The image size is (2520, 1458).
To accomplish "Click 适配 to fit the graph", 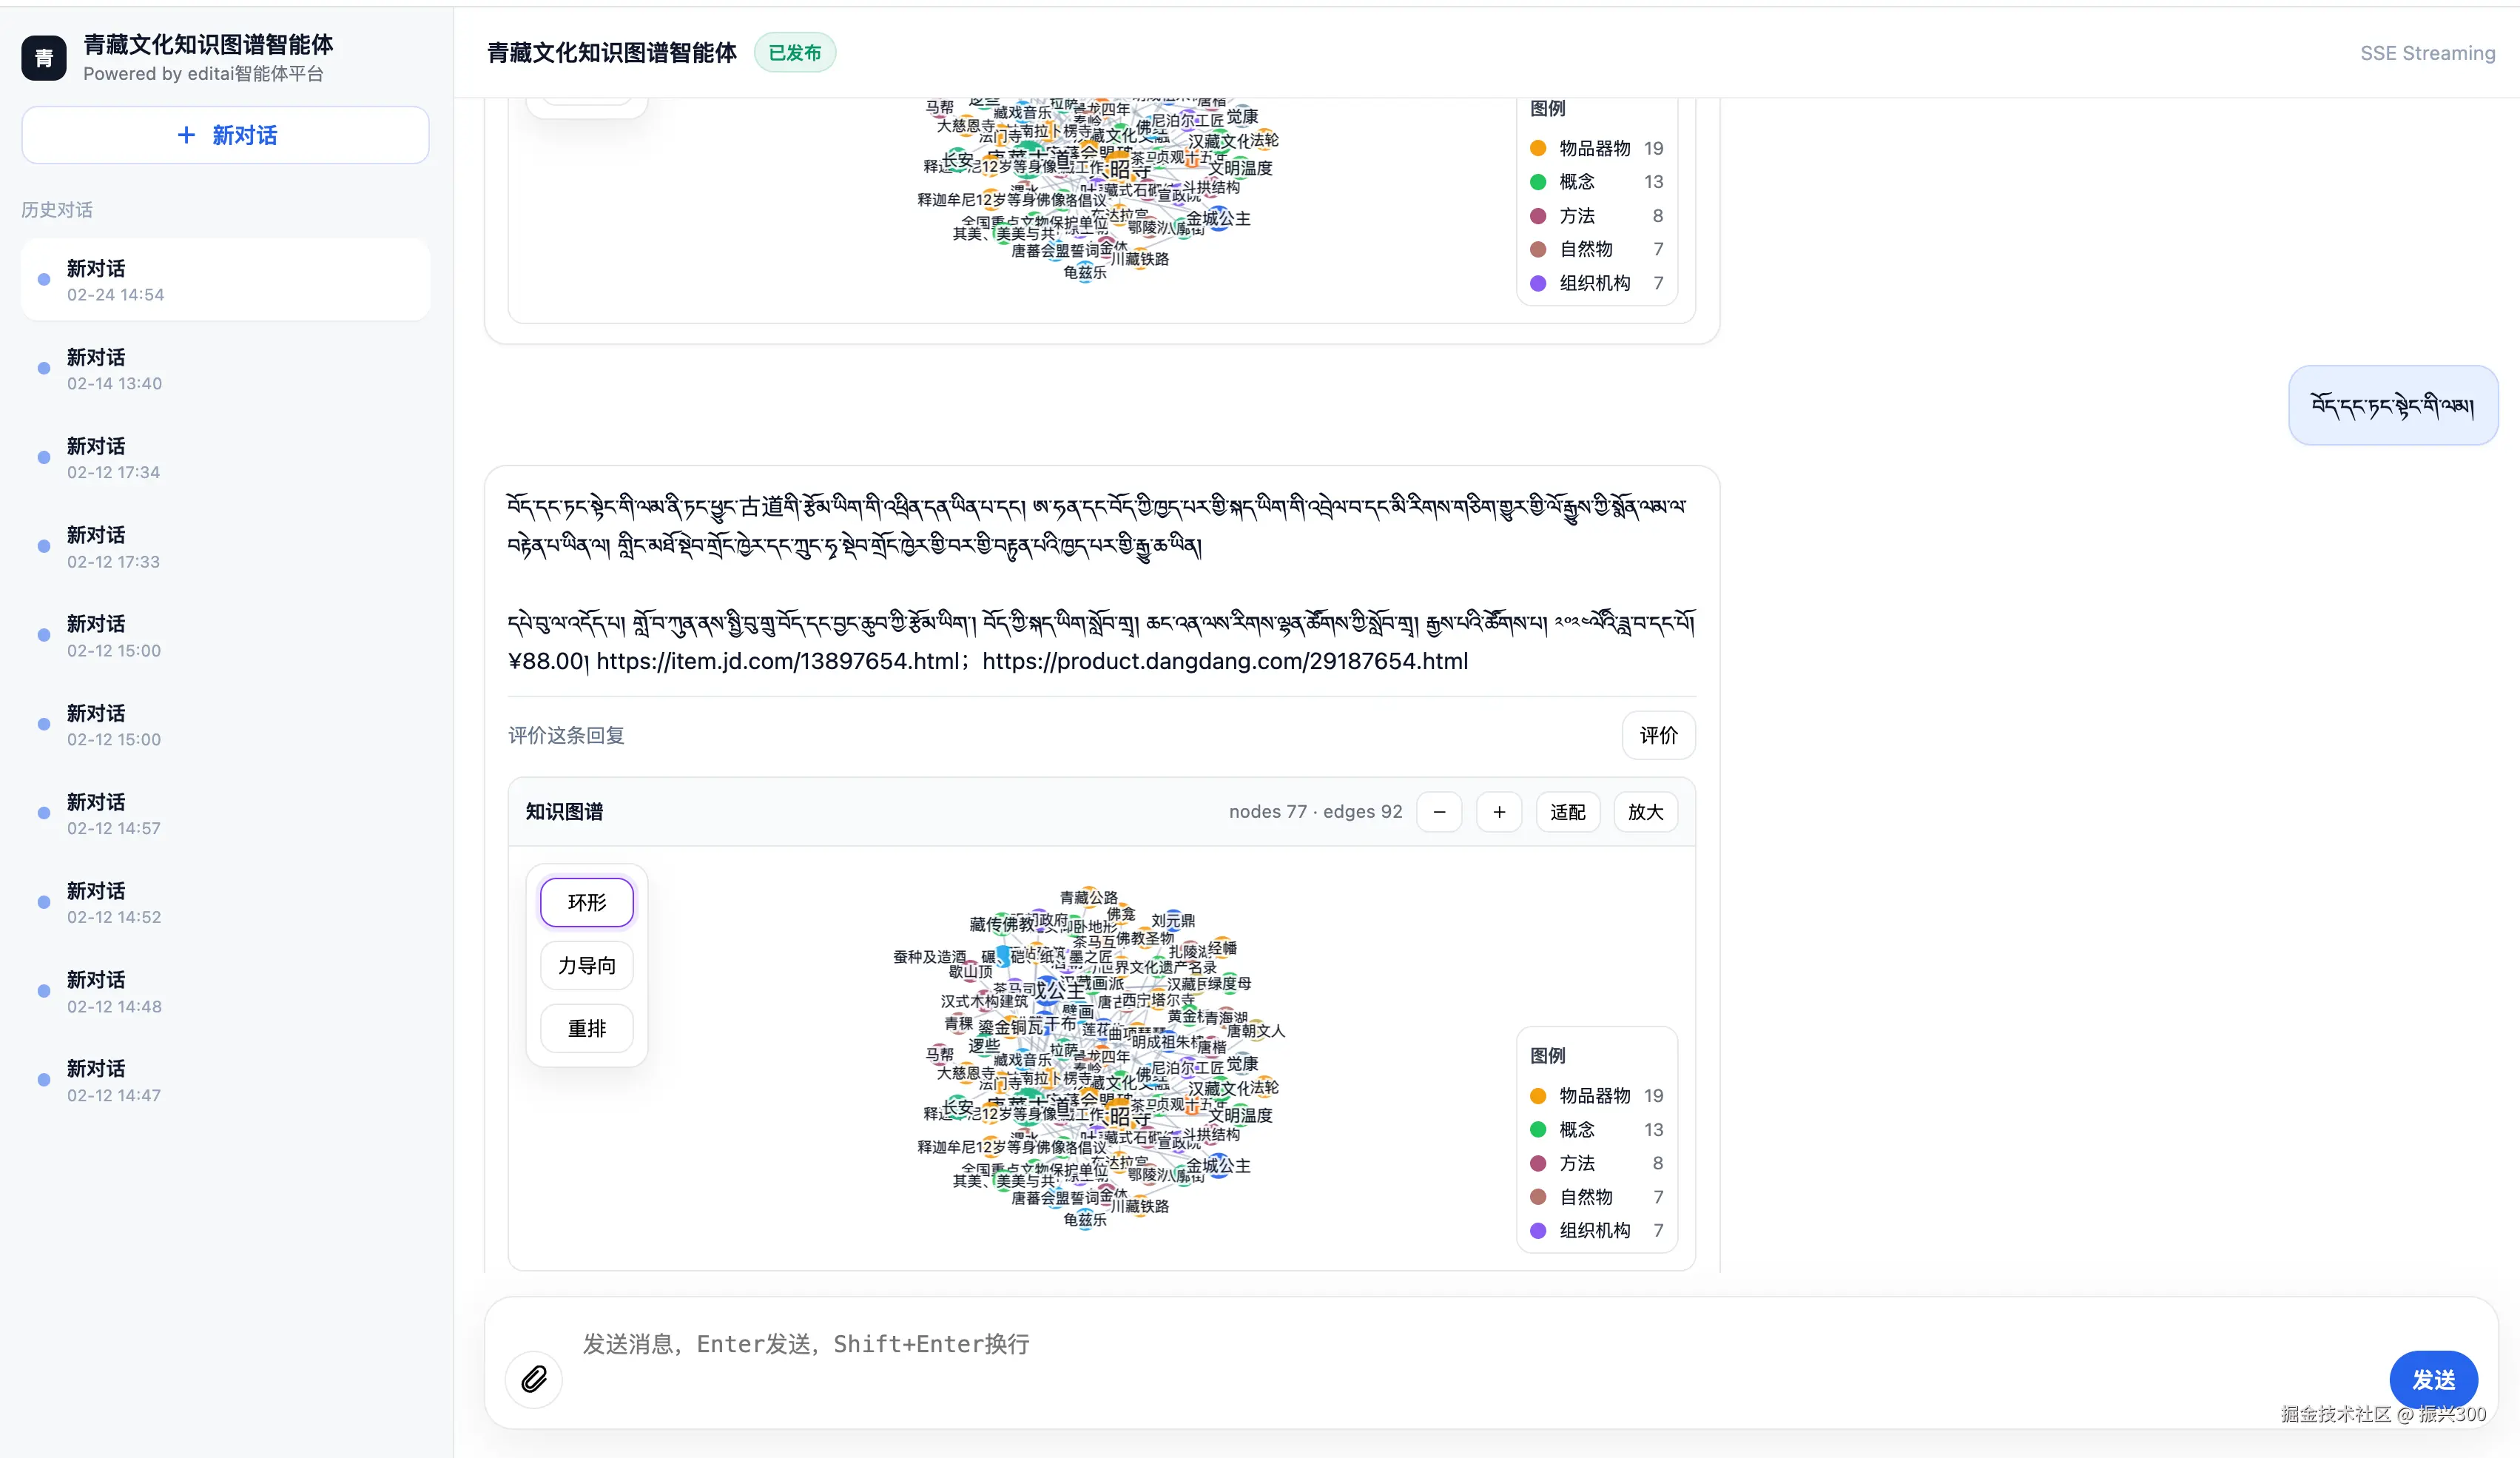I will tap(1567, 812).
